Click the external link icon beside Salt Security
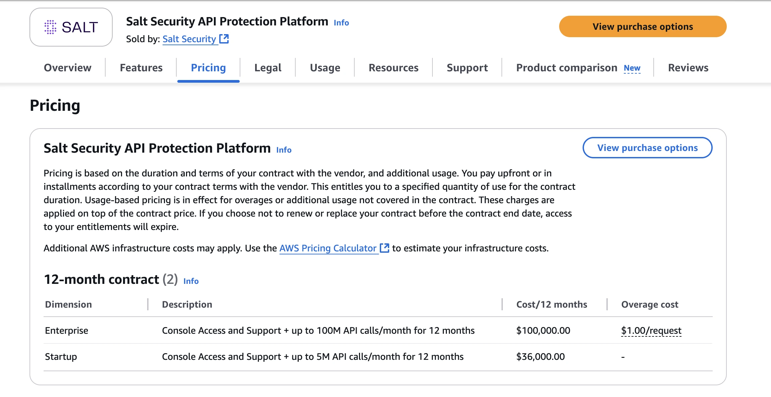This screenshot has height=397, width=771. [224, 39]
